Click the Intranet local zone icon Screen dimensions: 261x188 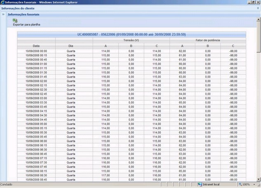pyautogui.click(x=200, y=185)
